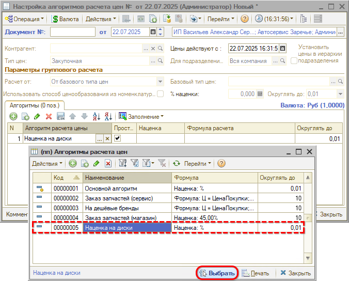The width and height of the screenshot is (349, 281).
Task: Expand the Расчет от dropdown
Action: pyautogui.click(x=160, y=82)
